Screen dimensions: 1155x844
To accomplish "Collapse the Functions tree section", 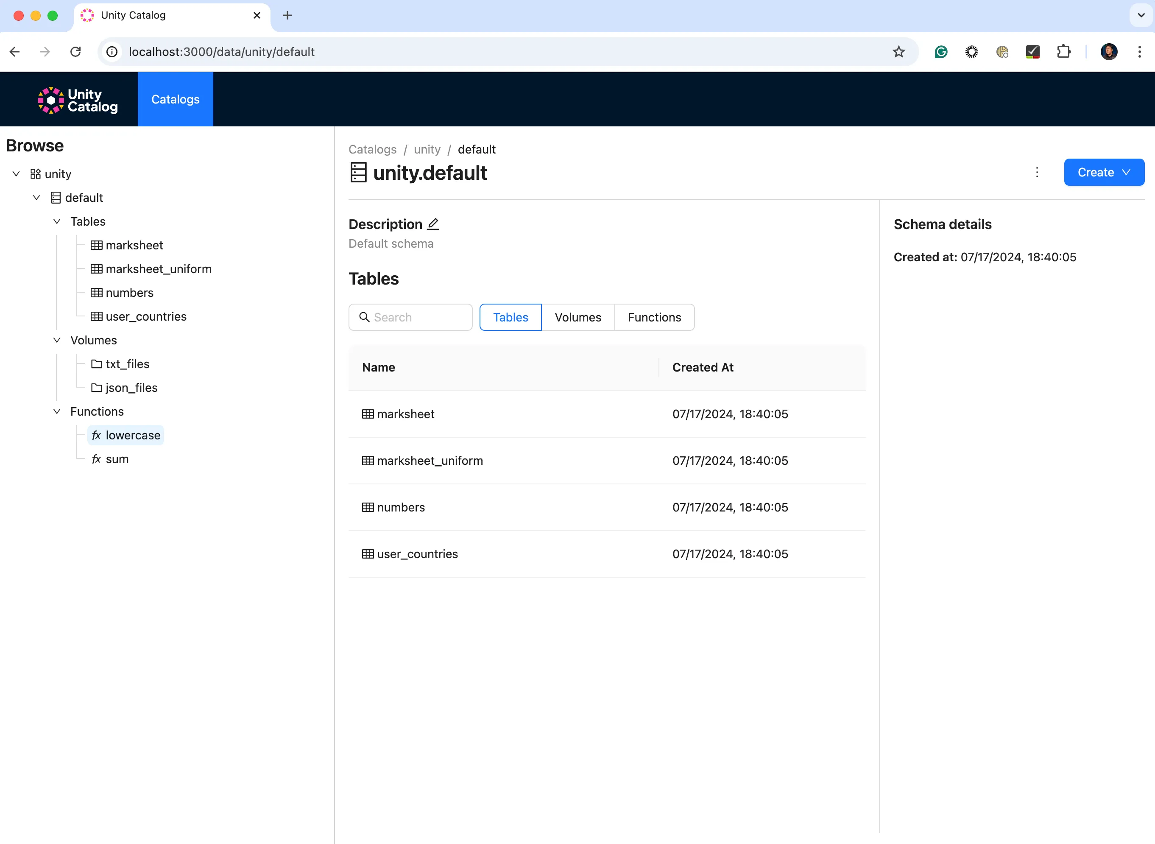I will 57,412.
